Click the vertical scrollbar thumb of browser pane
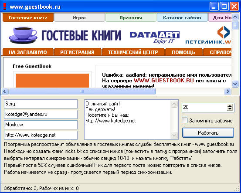The height and width of the screenshot is (193, 241). pyautogui.click(x=235, y=25)
